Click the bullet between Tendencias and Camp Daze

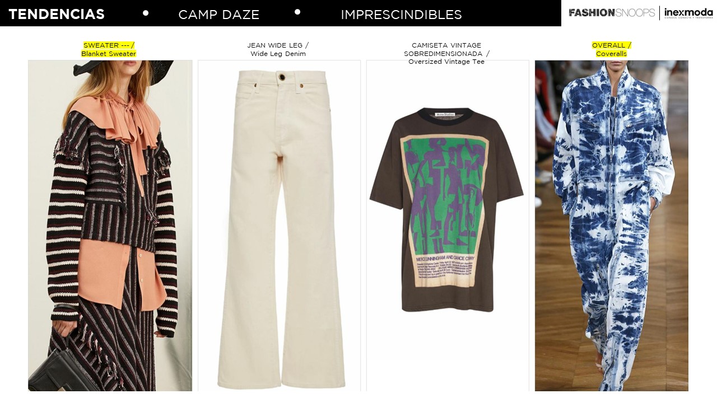point(146,12)
